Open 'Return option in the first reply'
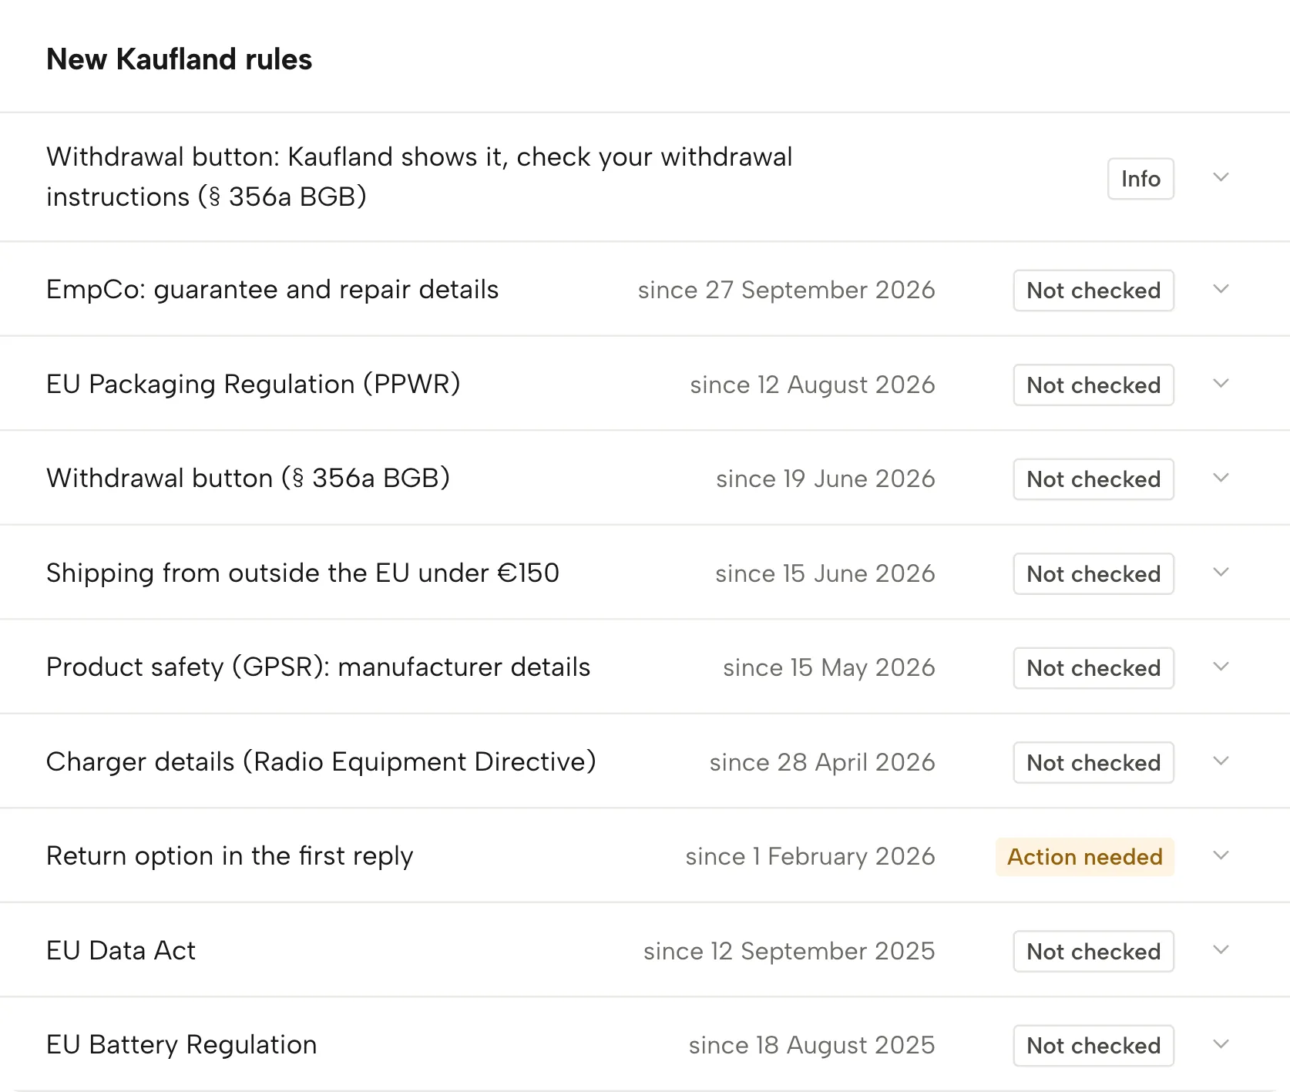 [230, 856]
